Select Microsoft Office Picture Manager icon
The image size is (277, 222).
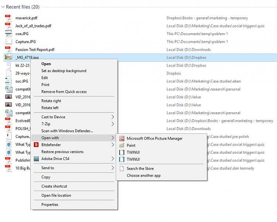[122, 139]
